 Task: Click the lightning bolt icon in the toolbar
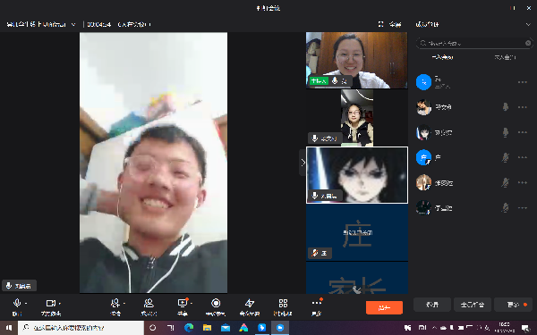(x=250, y=303)
